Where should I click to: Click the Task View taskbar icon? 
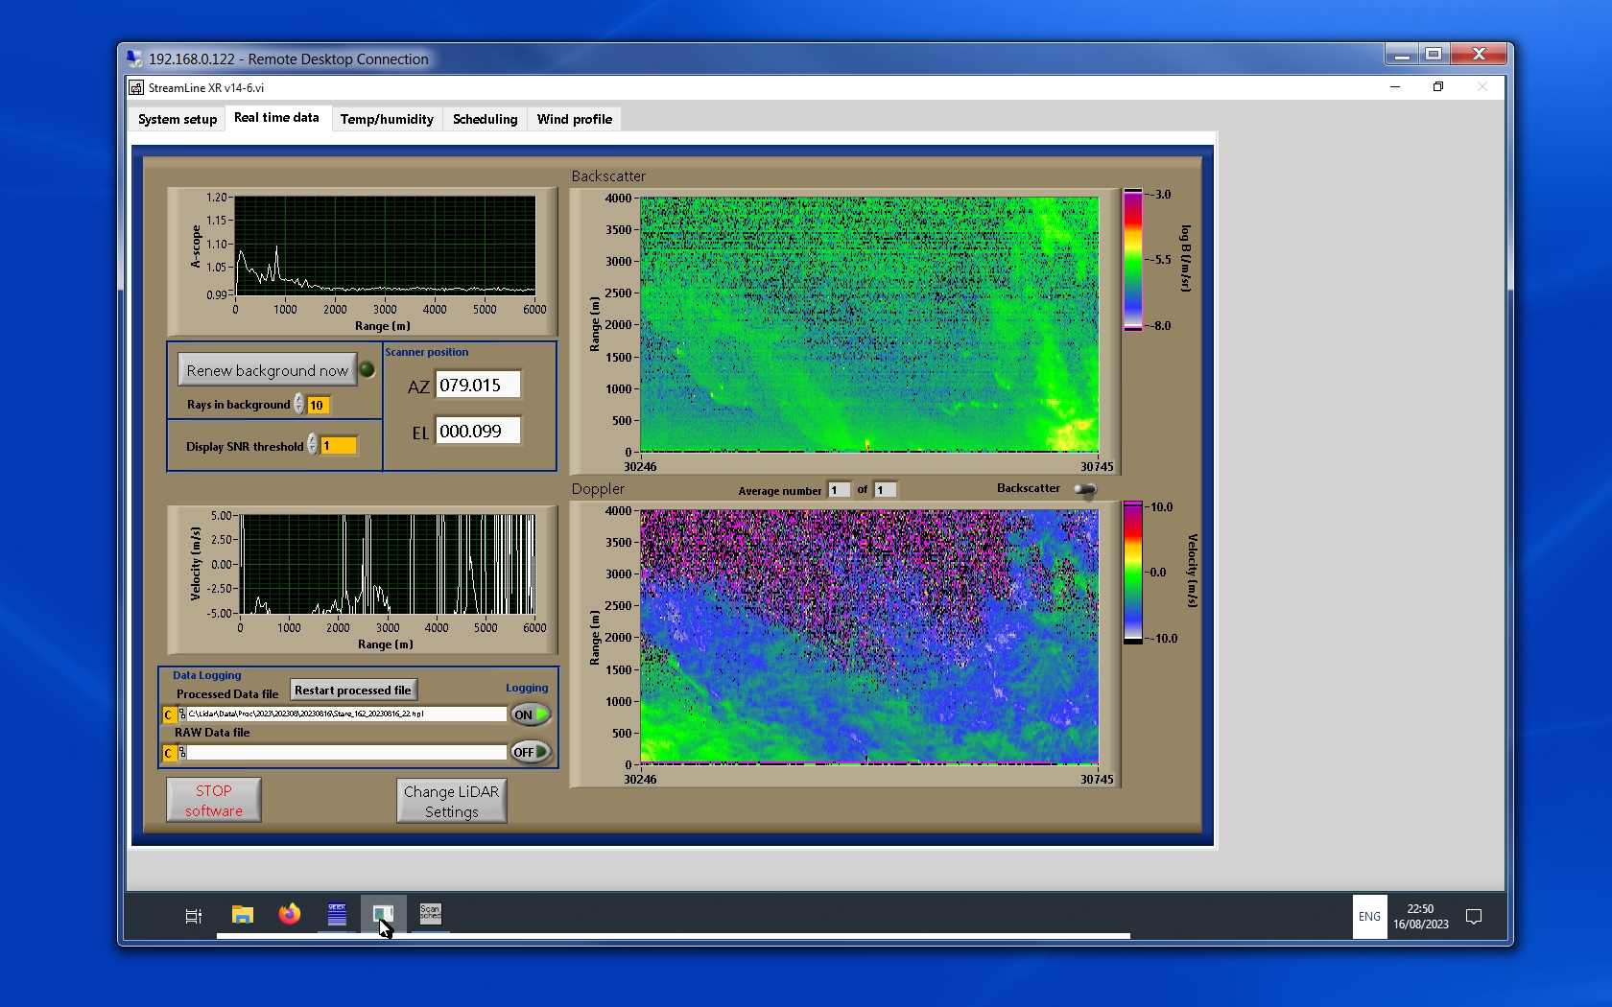click(x=193, y=916)
